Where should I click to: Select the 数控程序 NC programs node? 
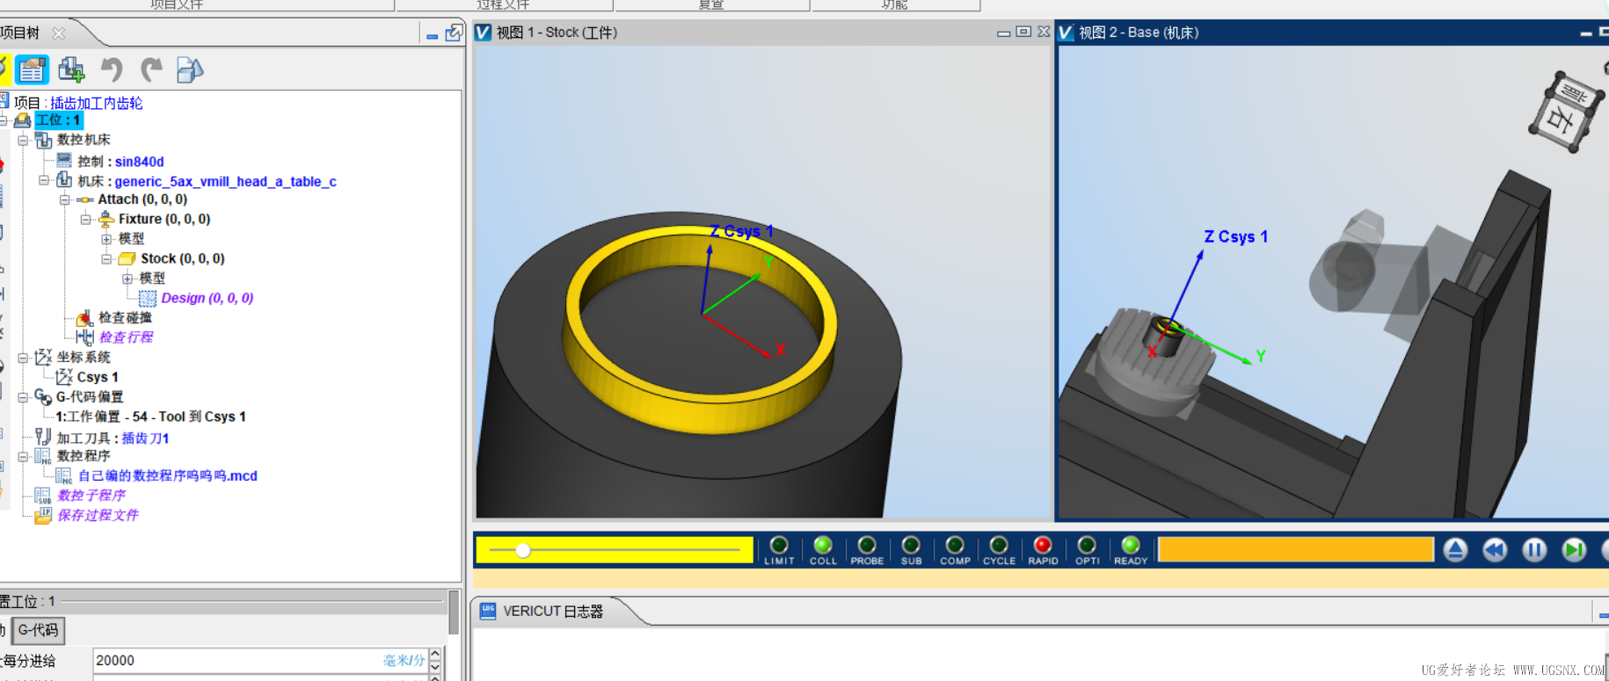tap(84, 455)
